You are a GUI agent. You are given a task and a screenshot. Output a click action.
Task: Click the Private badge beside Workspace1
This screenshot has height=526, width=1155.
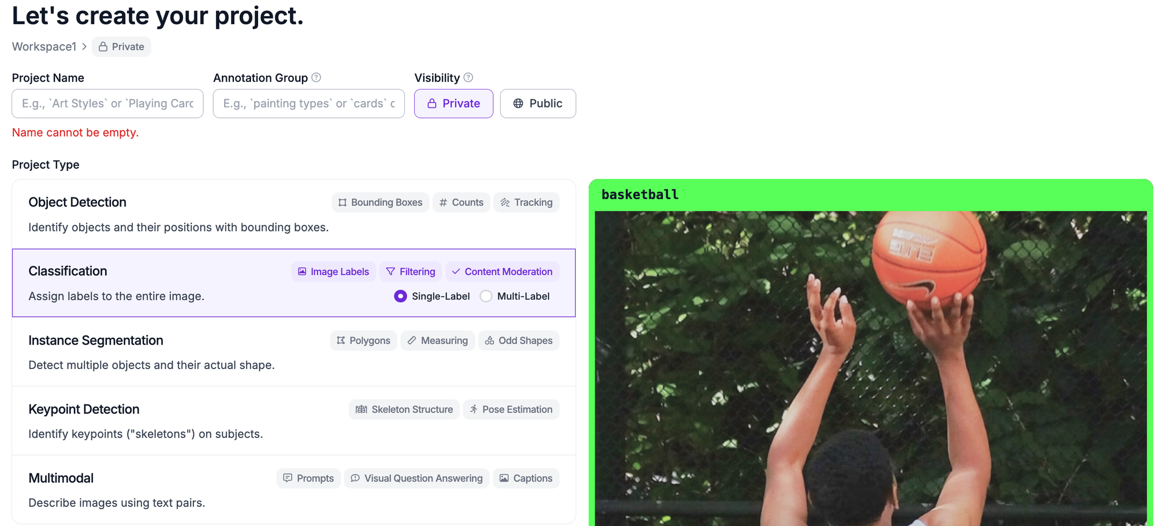click(121, 47)
